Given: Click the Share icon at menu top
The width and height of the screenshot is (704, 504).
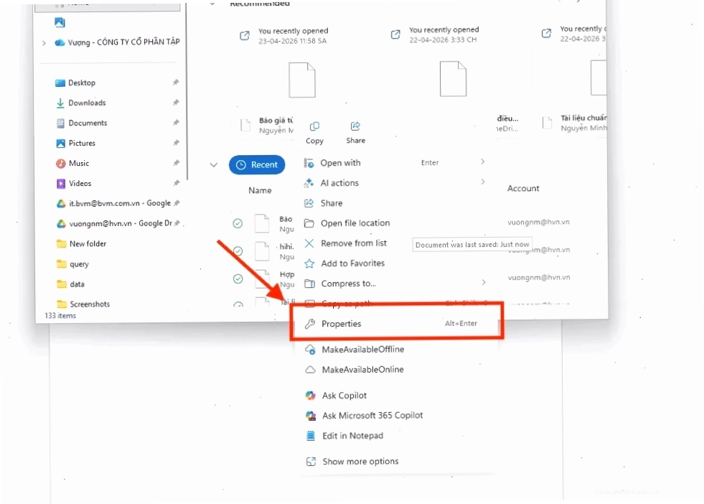Looking at the screenshot, I should (355, 126).
